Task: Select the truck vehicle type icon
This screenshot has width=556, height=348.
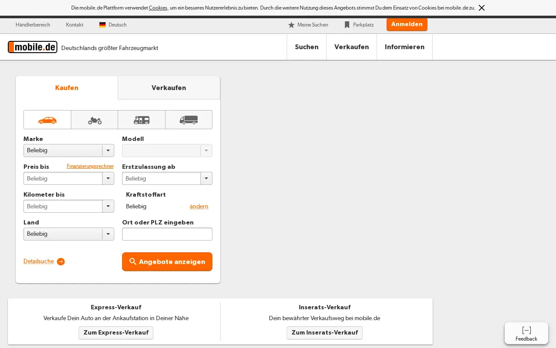Action: point(189,120)
